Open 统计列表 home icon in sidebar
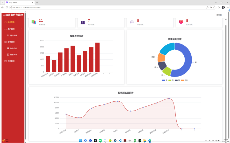 6,22
